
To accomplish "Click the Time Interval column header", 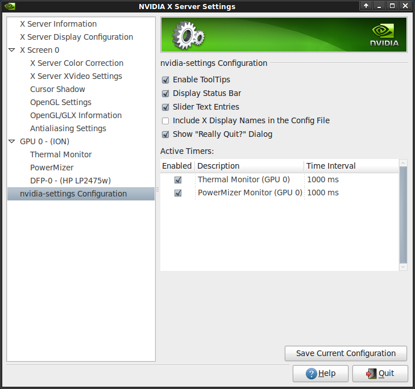I will [x=351, y=166].
